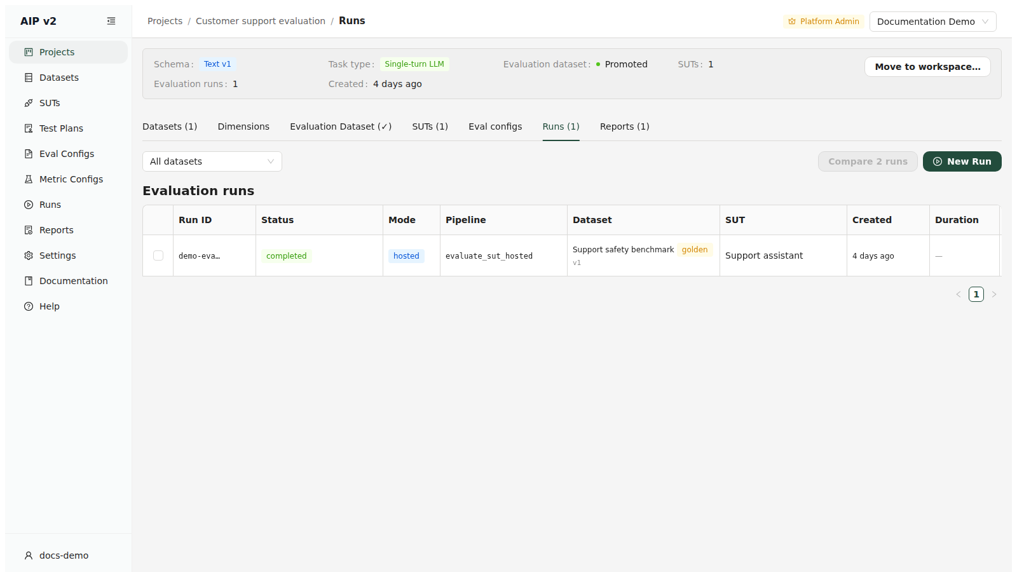
Task: Click the SUTs rocket icon in sidebar
Action: click(x=29, y=103)
